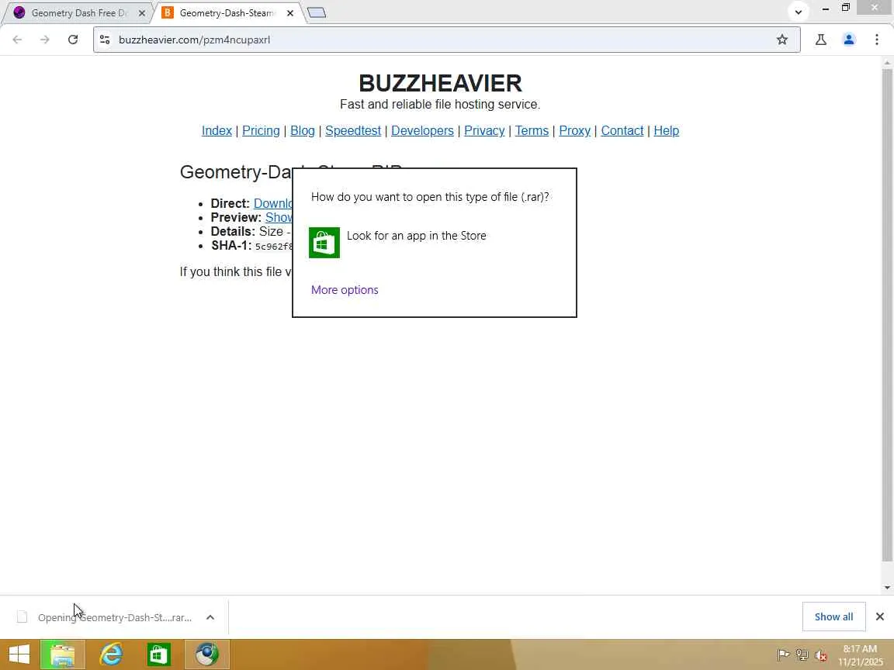Click the muted volume tray icon

click(820, 655)
